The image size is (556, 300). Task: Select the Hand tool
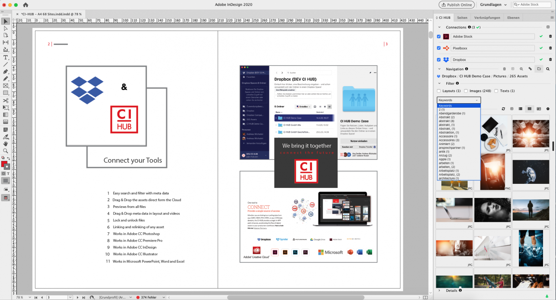(x=6, y=144)
